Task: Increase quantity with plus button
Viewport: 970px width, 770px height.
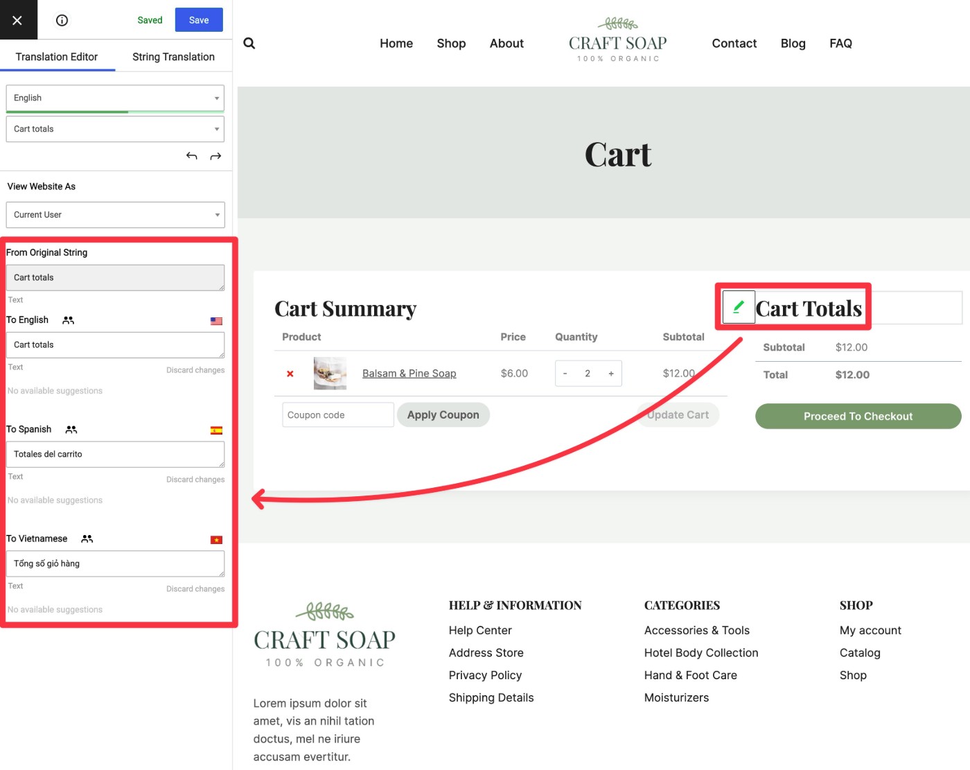Action: (611, 374)
